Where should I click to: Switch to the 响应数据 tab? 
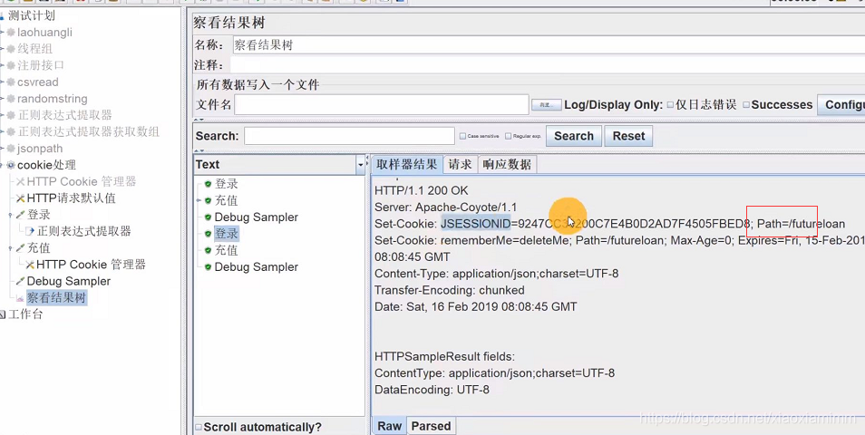(507, 164)
